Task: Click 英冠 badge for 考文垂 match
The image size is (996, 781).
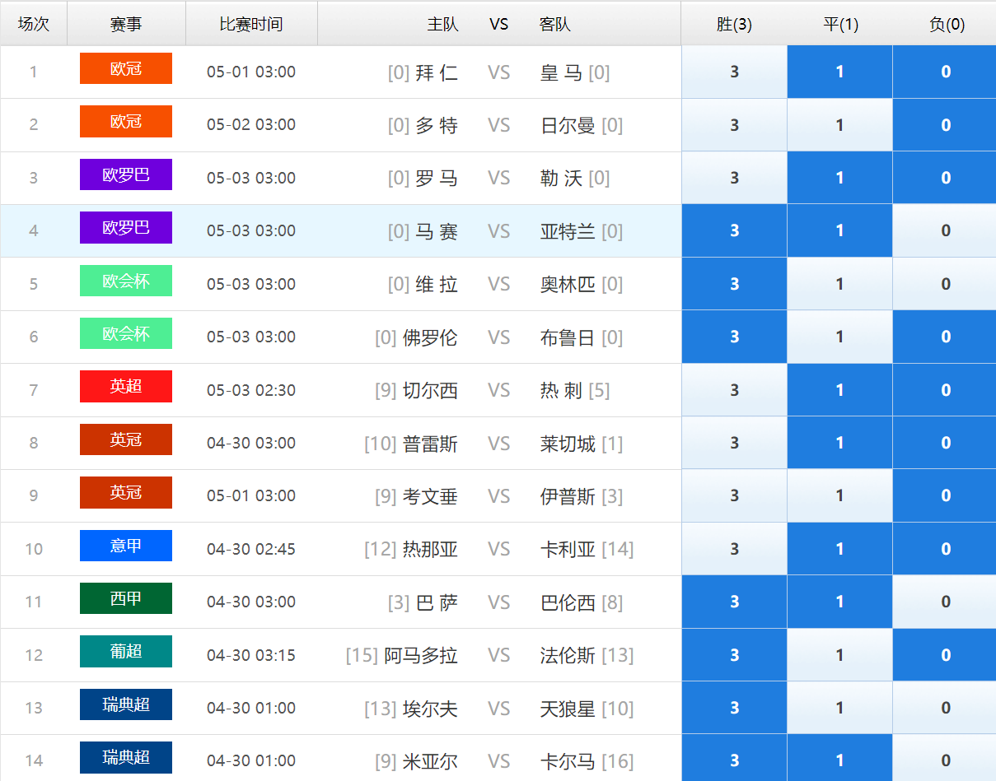Action: pos(126,492)
